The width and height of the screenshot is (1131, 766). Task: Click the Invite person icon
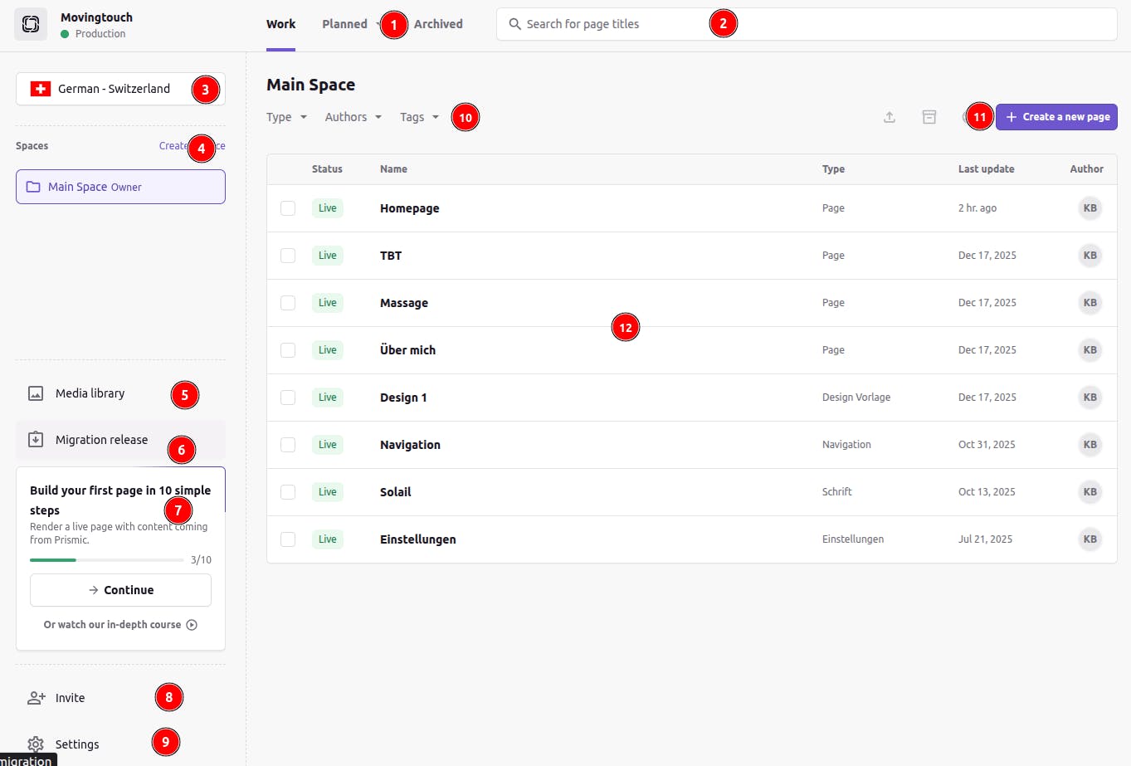click(36, 698)
